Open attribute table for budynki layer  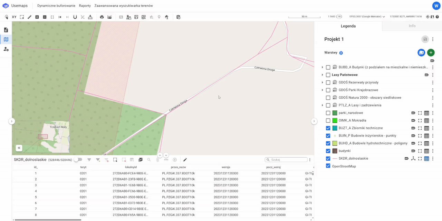(426, 151)
